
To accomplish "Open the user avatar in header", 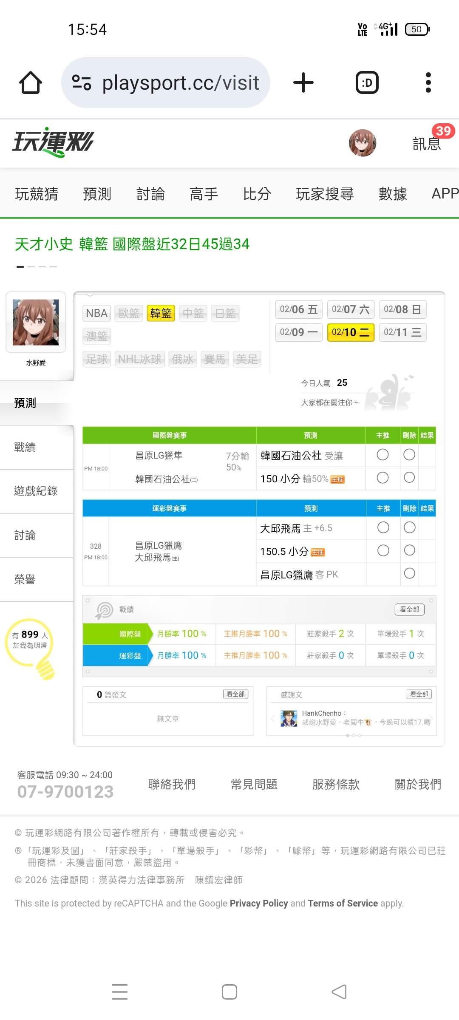I will (362, 143).
